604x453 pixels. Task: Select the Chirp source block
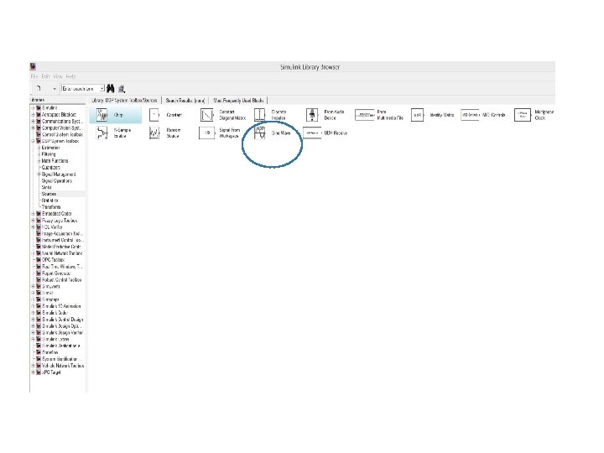[x=115, y=115]
